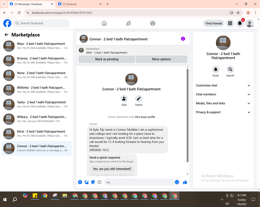260x207 pixels.
Task: Click phone number (980)866-1612 in message
Action: (99, 150)
